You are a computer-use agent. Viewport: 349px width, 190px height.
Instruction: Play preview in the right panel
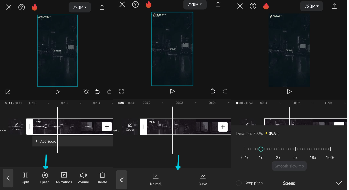pos(289,92)
